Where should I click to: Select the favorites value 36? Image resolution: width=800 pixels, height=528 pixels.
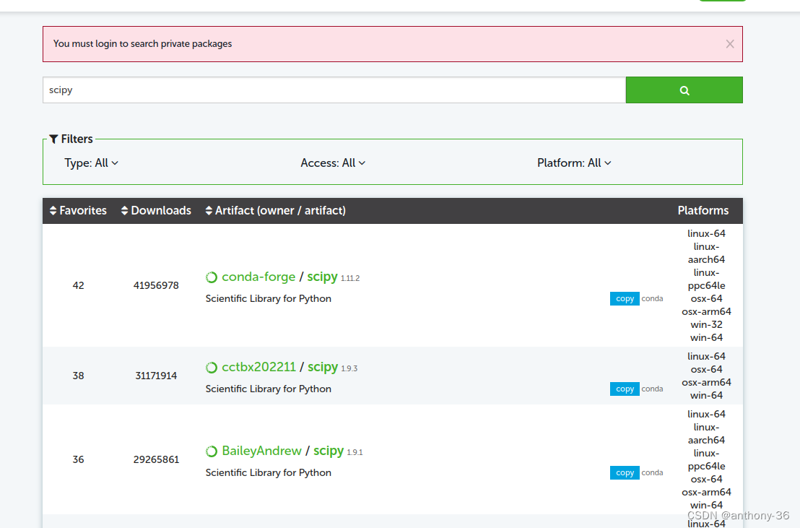(78, 459)
